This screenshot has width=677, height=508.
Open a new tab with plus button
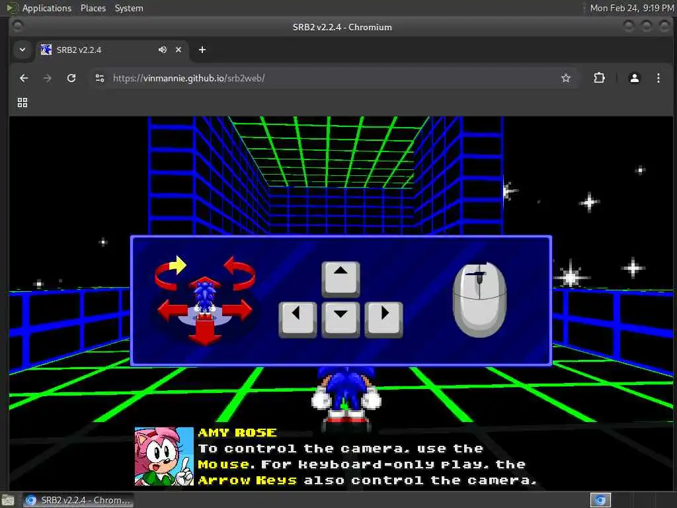pyautogui.click(x=202, y=50)
